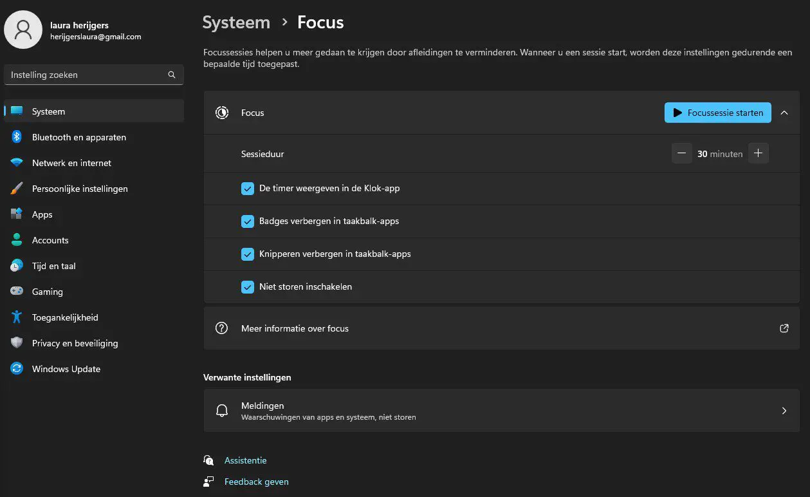Click the Toegankelijkheid figure icon

[17, 317]
